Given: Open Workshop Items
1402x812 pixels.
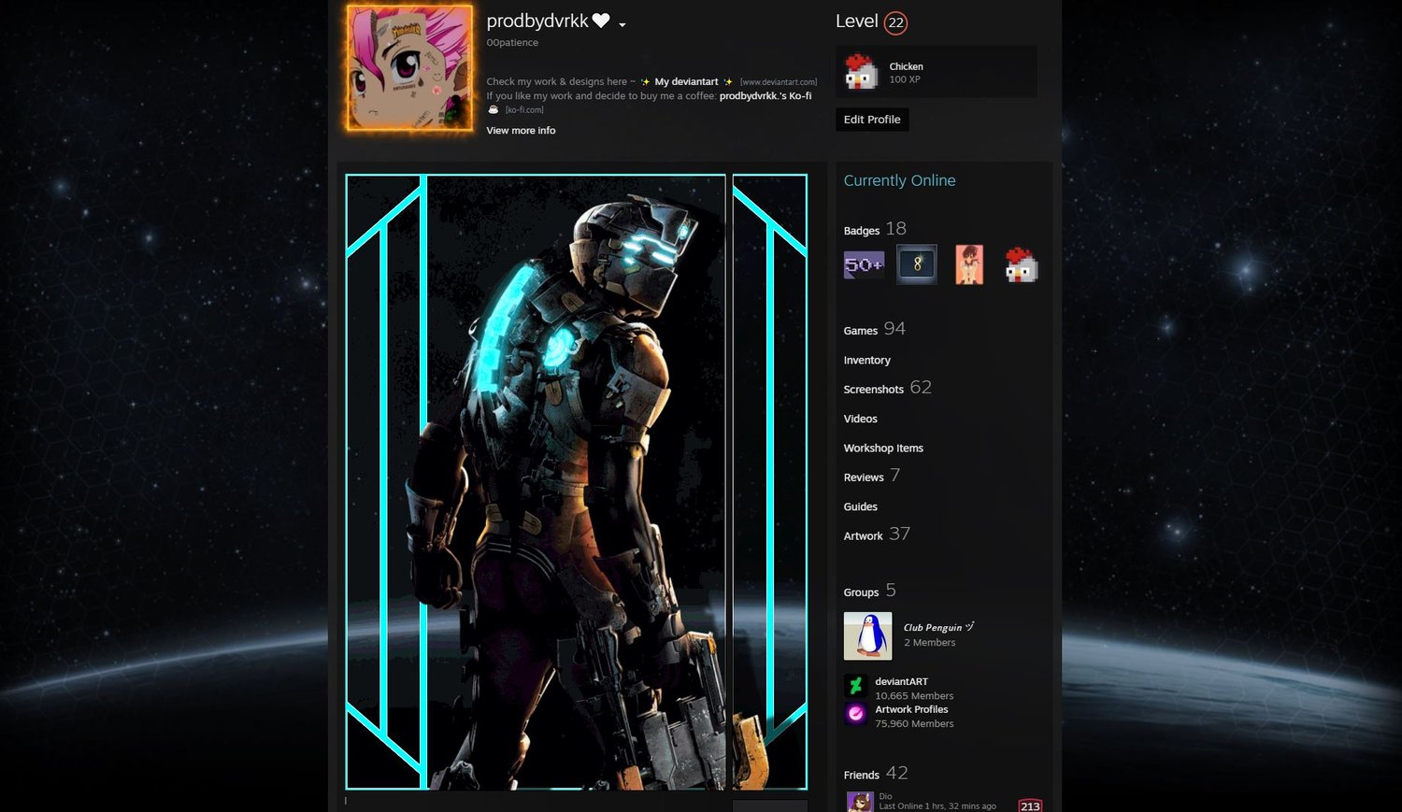Looking at the screenshot, I should [x=883, y=448].
